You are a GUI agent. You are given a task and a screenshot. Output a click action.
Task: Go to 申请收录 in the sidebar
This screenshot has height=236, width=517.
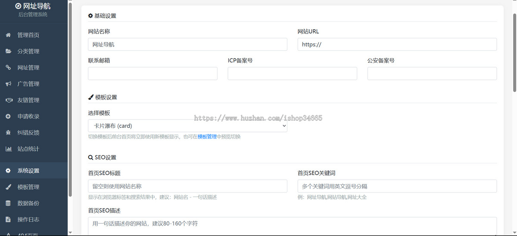pyautogui.click(x=34, y=117)
